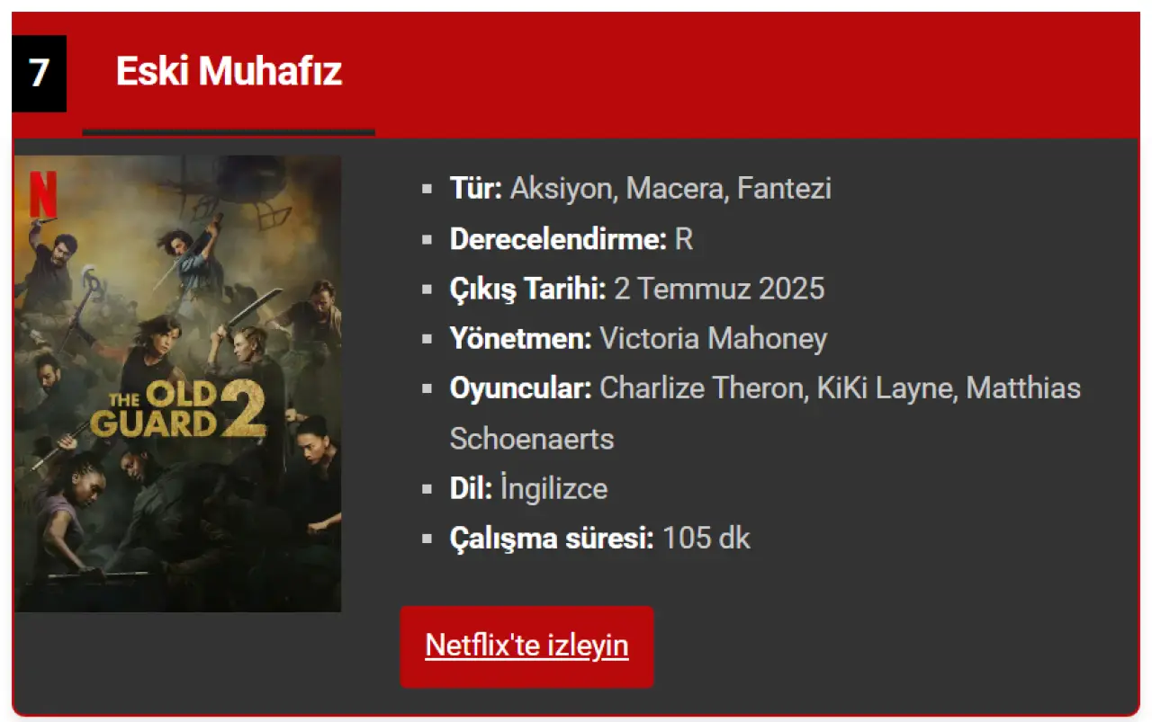Select the Çalışma süresi 105 dk text
The width and height of the screenshot is (1152, 722).
click(x=599, y=539)
